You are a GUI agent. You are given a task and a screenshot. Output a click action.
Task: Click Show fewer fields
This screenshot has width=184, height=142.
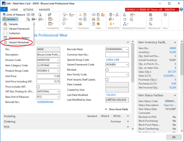click(x=117, y=109)
